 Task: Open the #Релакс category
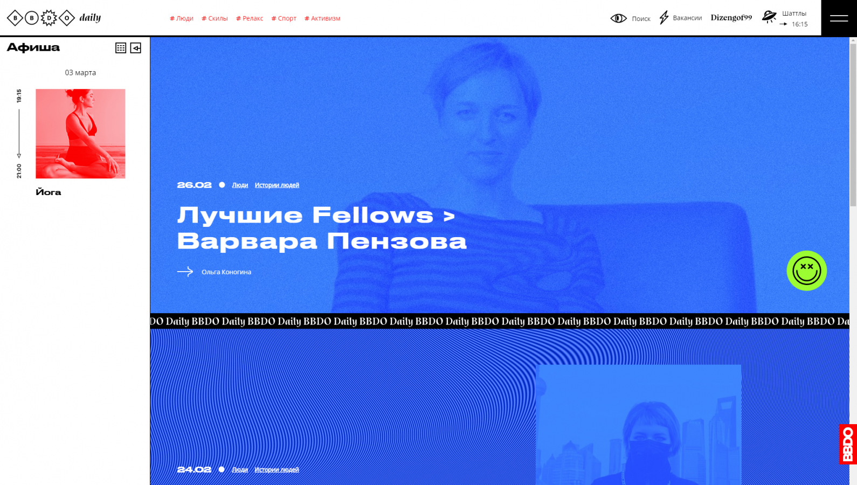click(x=250, y=18)
